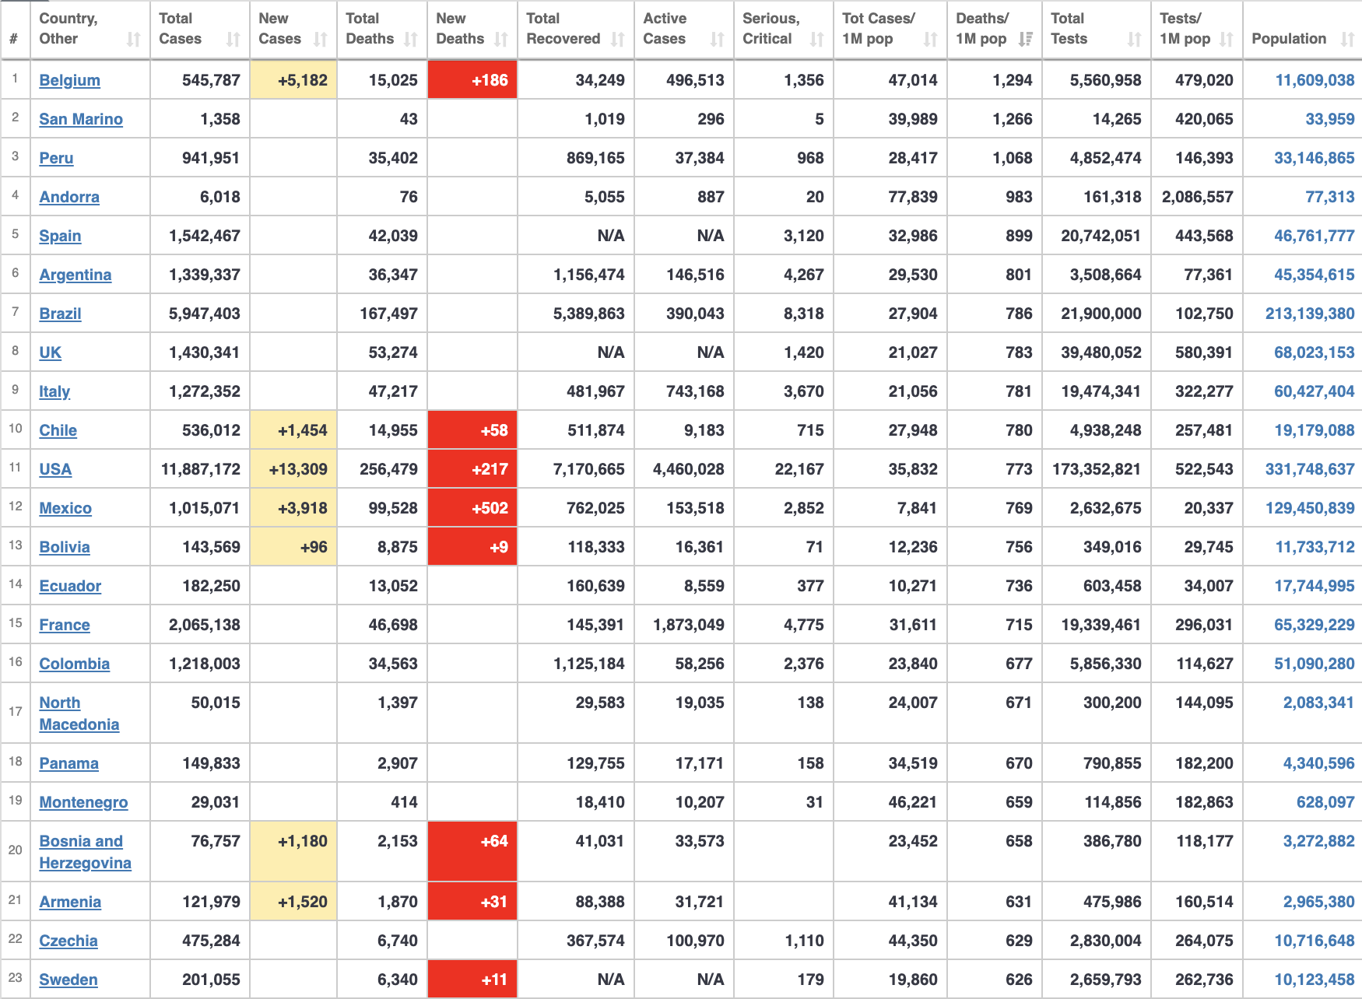Image resolution: width=1362 pixels, height=999 pixels.
Task: Sort by Total Deaths using arrow icon
Action: point(411,39)
